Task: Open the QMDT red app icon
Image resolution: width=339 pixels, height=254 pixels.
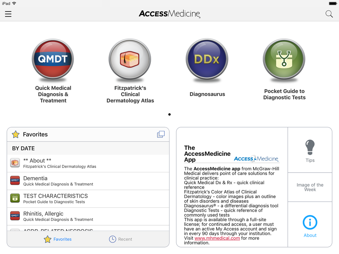Action: click(53, 59)
